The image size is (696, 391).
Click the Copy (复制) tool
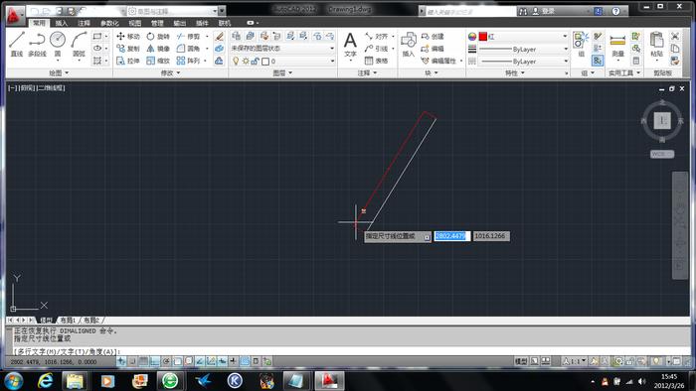[x=128, y=49]
